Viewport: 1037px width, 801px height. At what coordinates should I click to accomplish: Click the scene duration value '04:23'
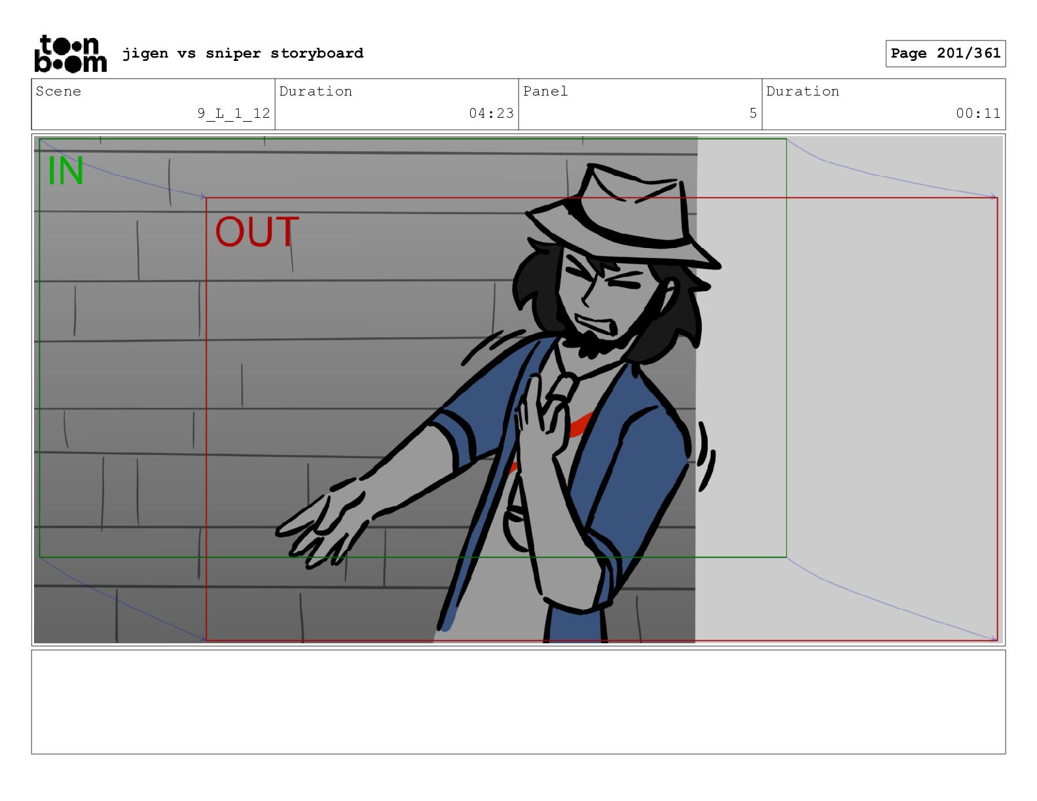491,113
